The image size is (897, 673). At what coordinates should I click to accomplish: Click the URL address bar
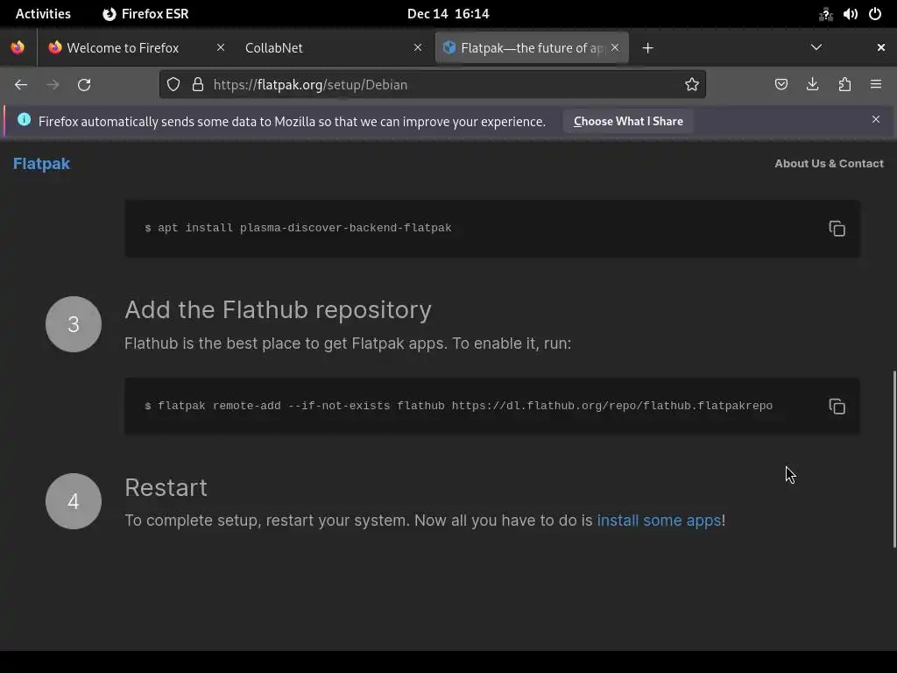(438, 84)
